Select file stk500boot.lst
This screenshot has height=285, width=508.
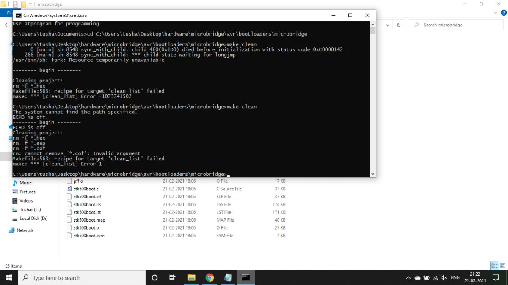pos(87,212)
